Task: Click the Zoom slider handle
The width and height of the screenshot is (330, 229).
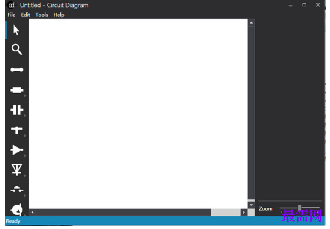Action: (x=300, y=208)
